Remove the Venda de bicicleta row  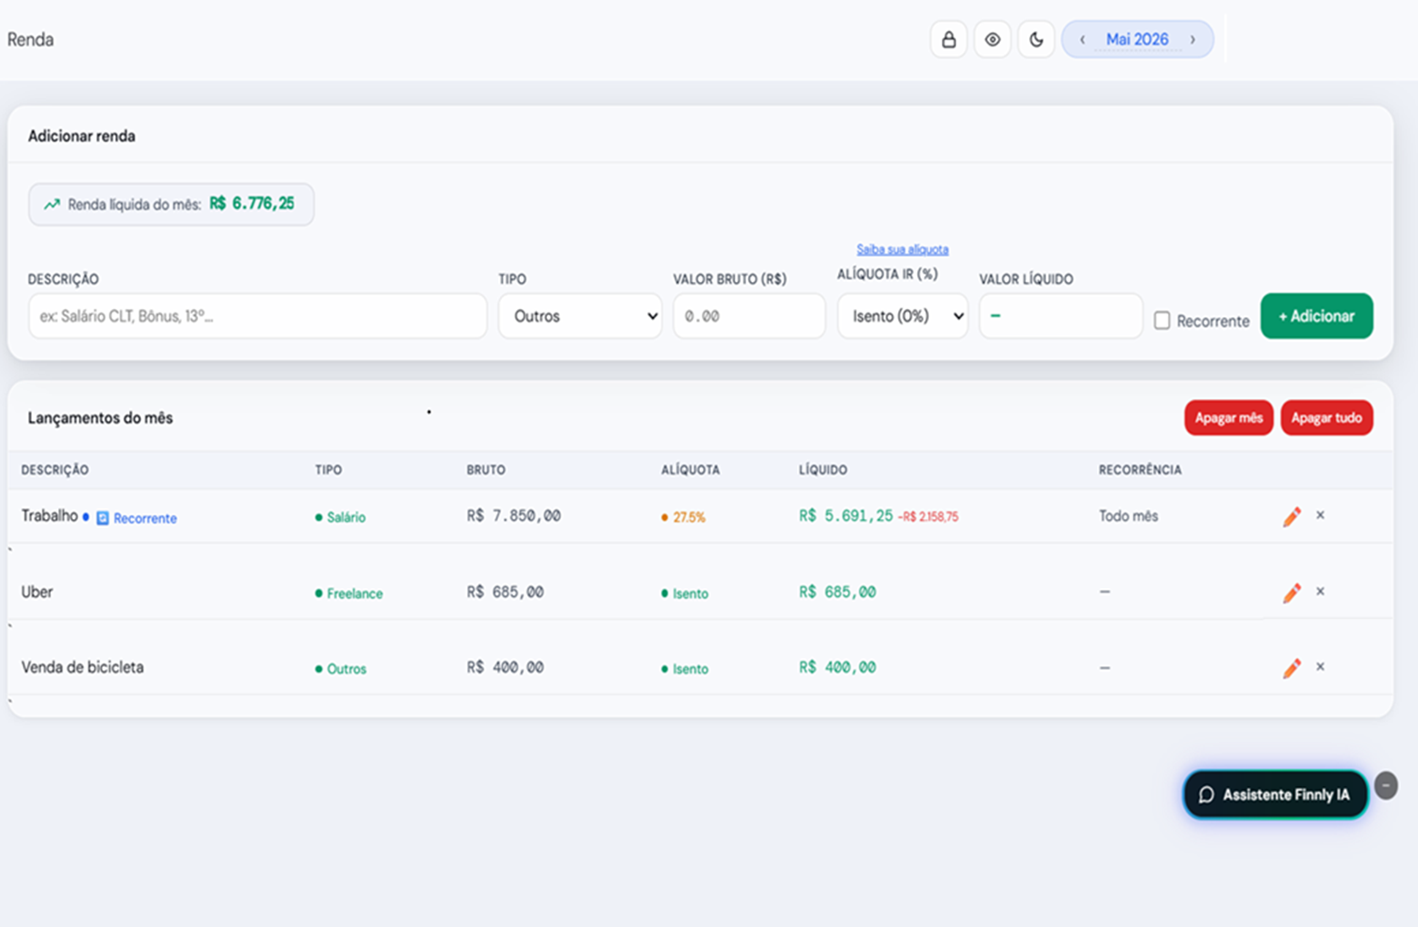1320,667
